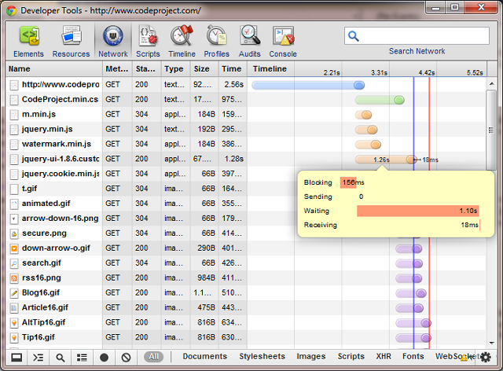
Task: Click the t.gif file icon
Action: [14, 189]
